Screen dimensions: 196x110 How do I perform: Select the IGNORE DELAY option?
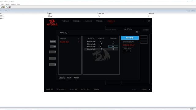pos(128,42)
